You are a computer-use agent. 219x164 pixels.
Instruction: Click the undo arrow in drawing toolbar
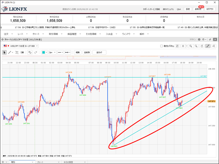30,52
